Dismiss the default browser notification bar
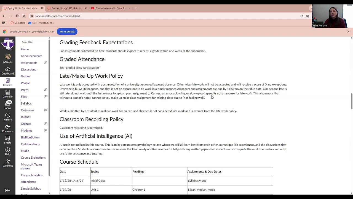Viewport: 353px width, 199px height. (x=348, y=32)
